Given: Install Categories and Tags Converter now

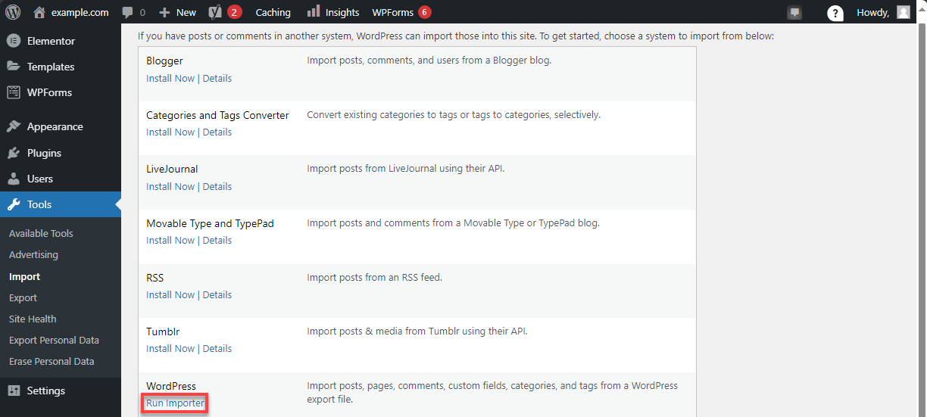Looking at the screenshot, I should coord(170,132).
